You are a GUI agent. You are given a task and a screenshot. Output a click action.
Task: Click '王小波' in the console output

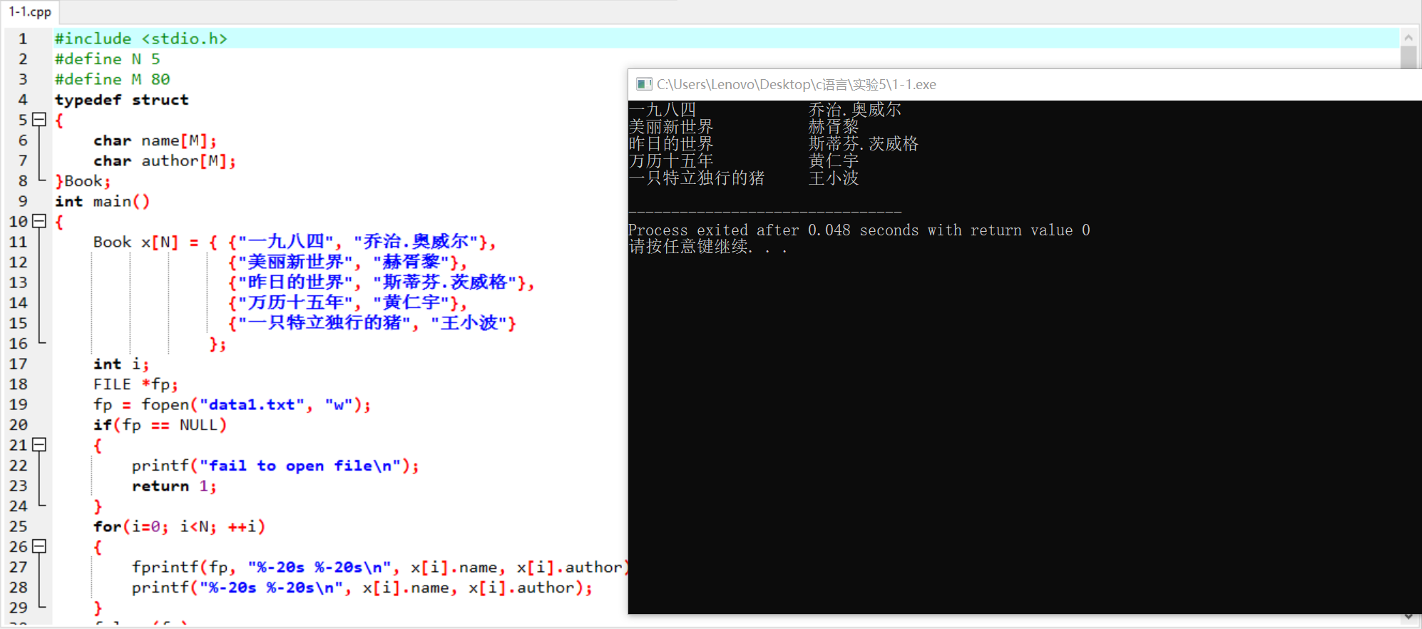(x=834, y=178)
